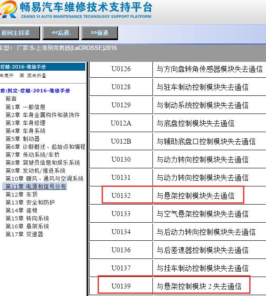This screenshot has width=266, height=296.
Task: Click text 与空气悬架控制模块失去通信
Action: coord(202,214)
